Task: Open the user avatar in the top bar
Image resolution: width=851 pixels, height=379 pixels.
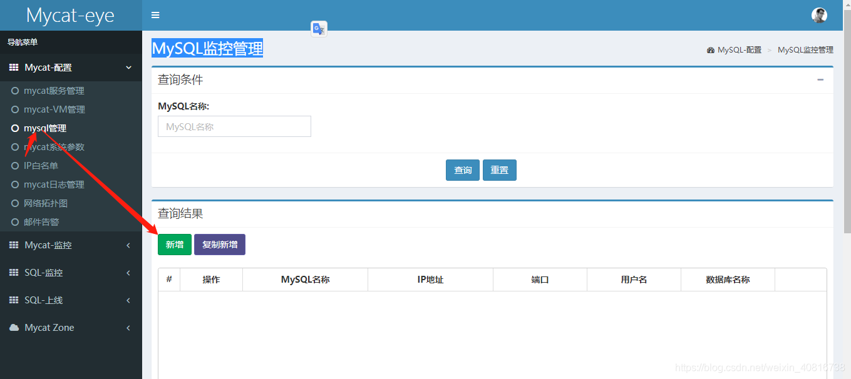Action: (x=819, y=15)
